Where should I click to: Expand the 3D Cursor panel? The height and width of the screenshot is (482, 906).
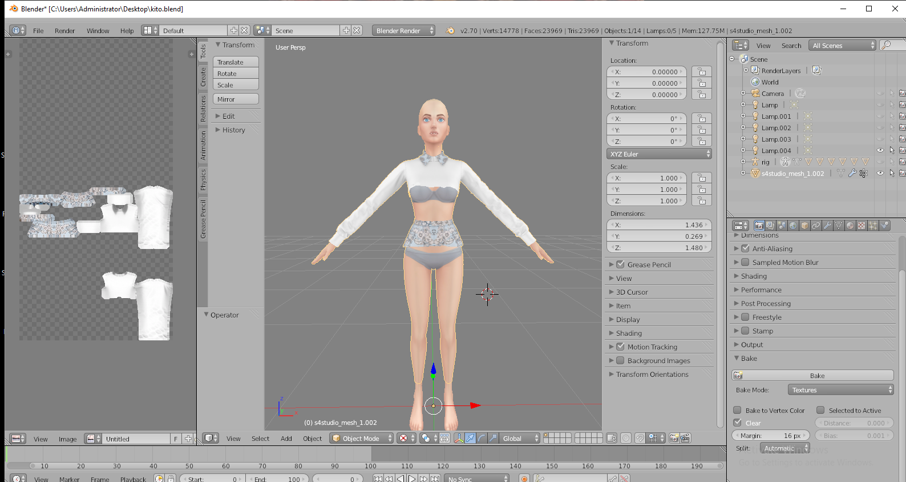tap(632, 292)
